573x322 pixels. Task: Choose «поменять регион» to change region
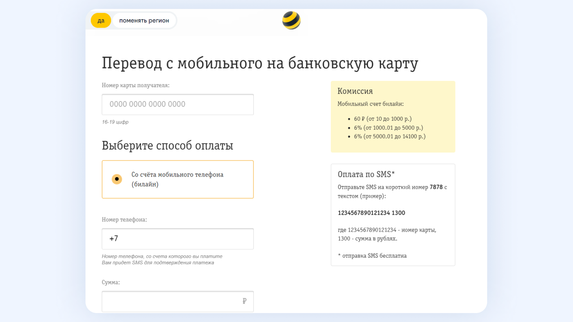point(144,21)
